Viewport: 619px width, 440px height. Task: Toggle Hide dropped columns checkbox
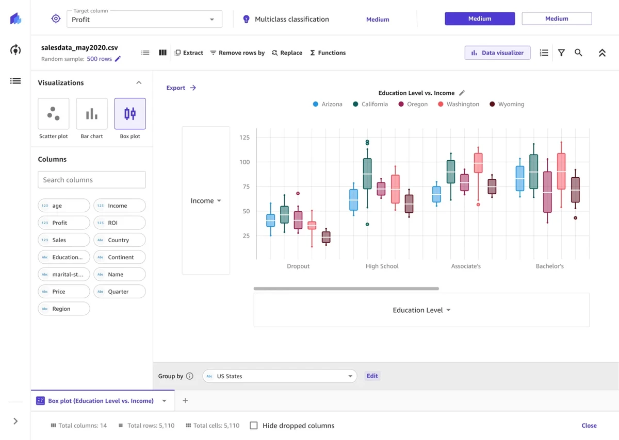tap(254, 426)
